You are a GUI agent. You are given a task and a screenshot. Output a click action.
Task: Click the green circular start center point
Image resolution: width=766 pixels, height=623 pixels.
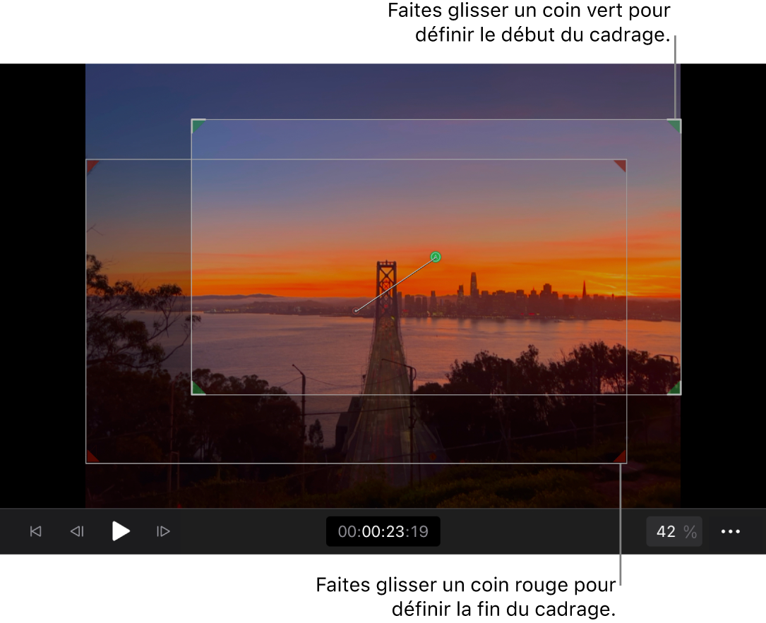coord(436,257)
